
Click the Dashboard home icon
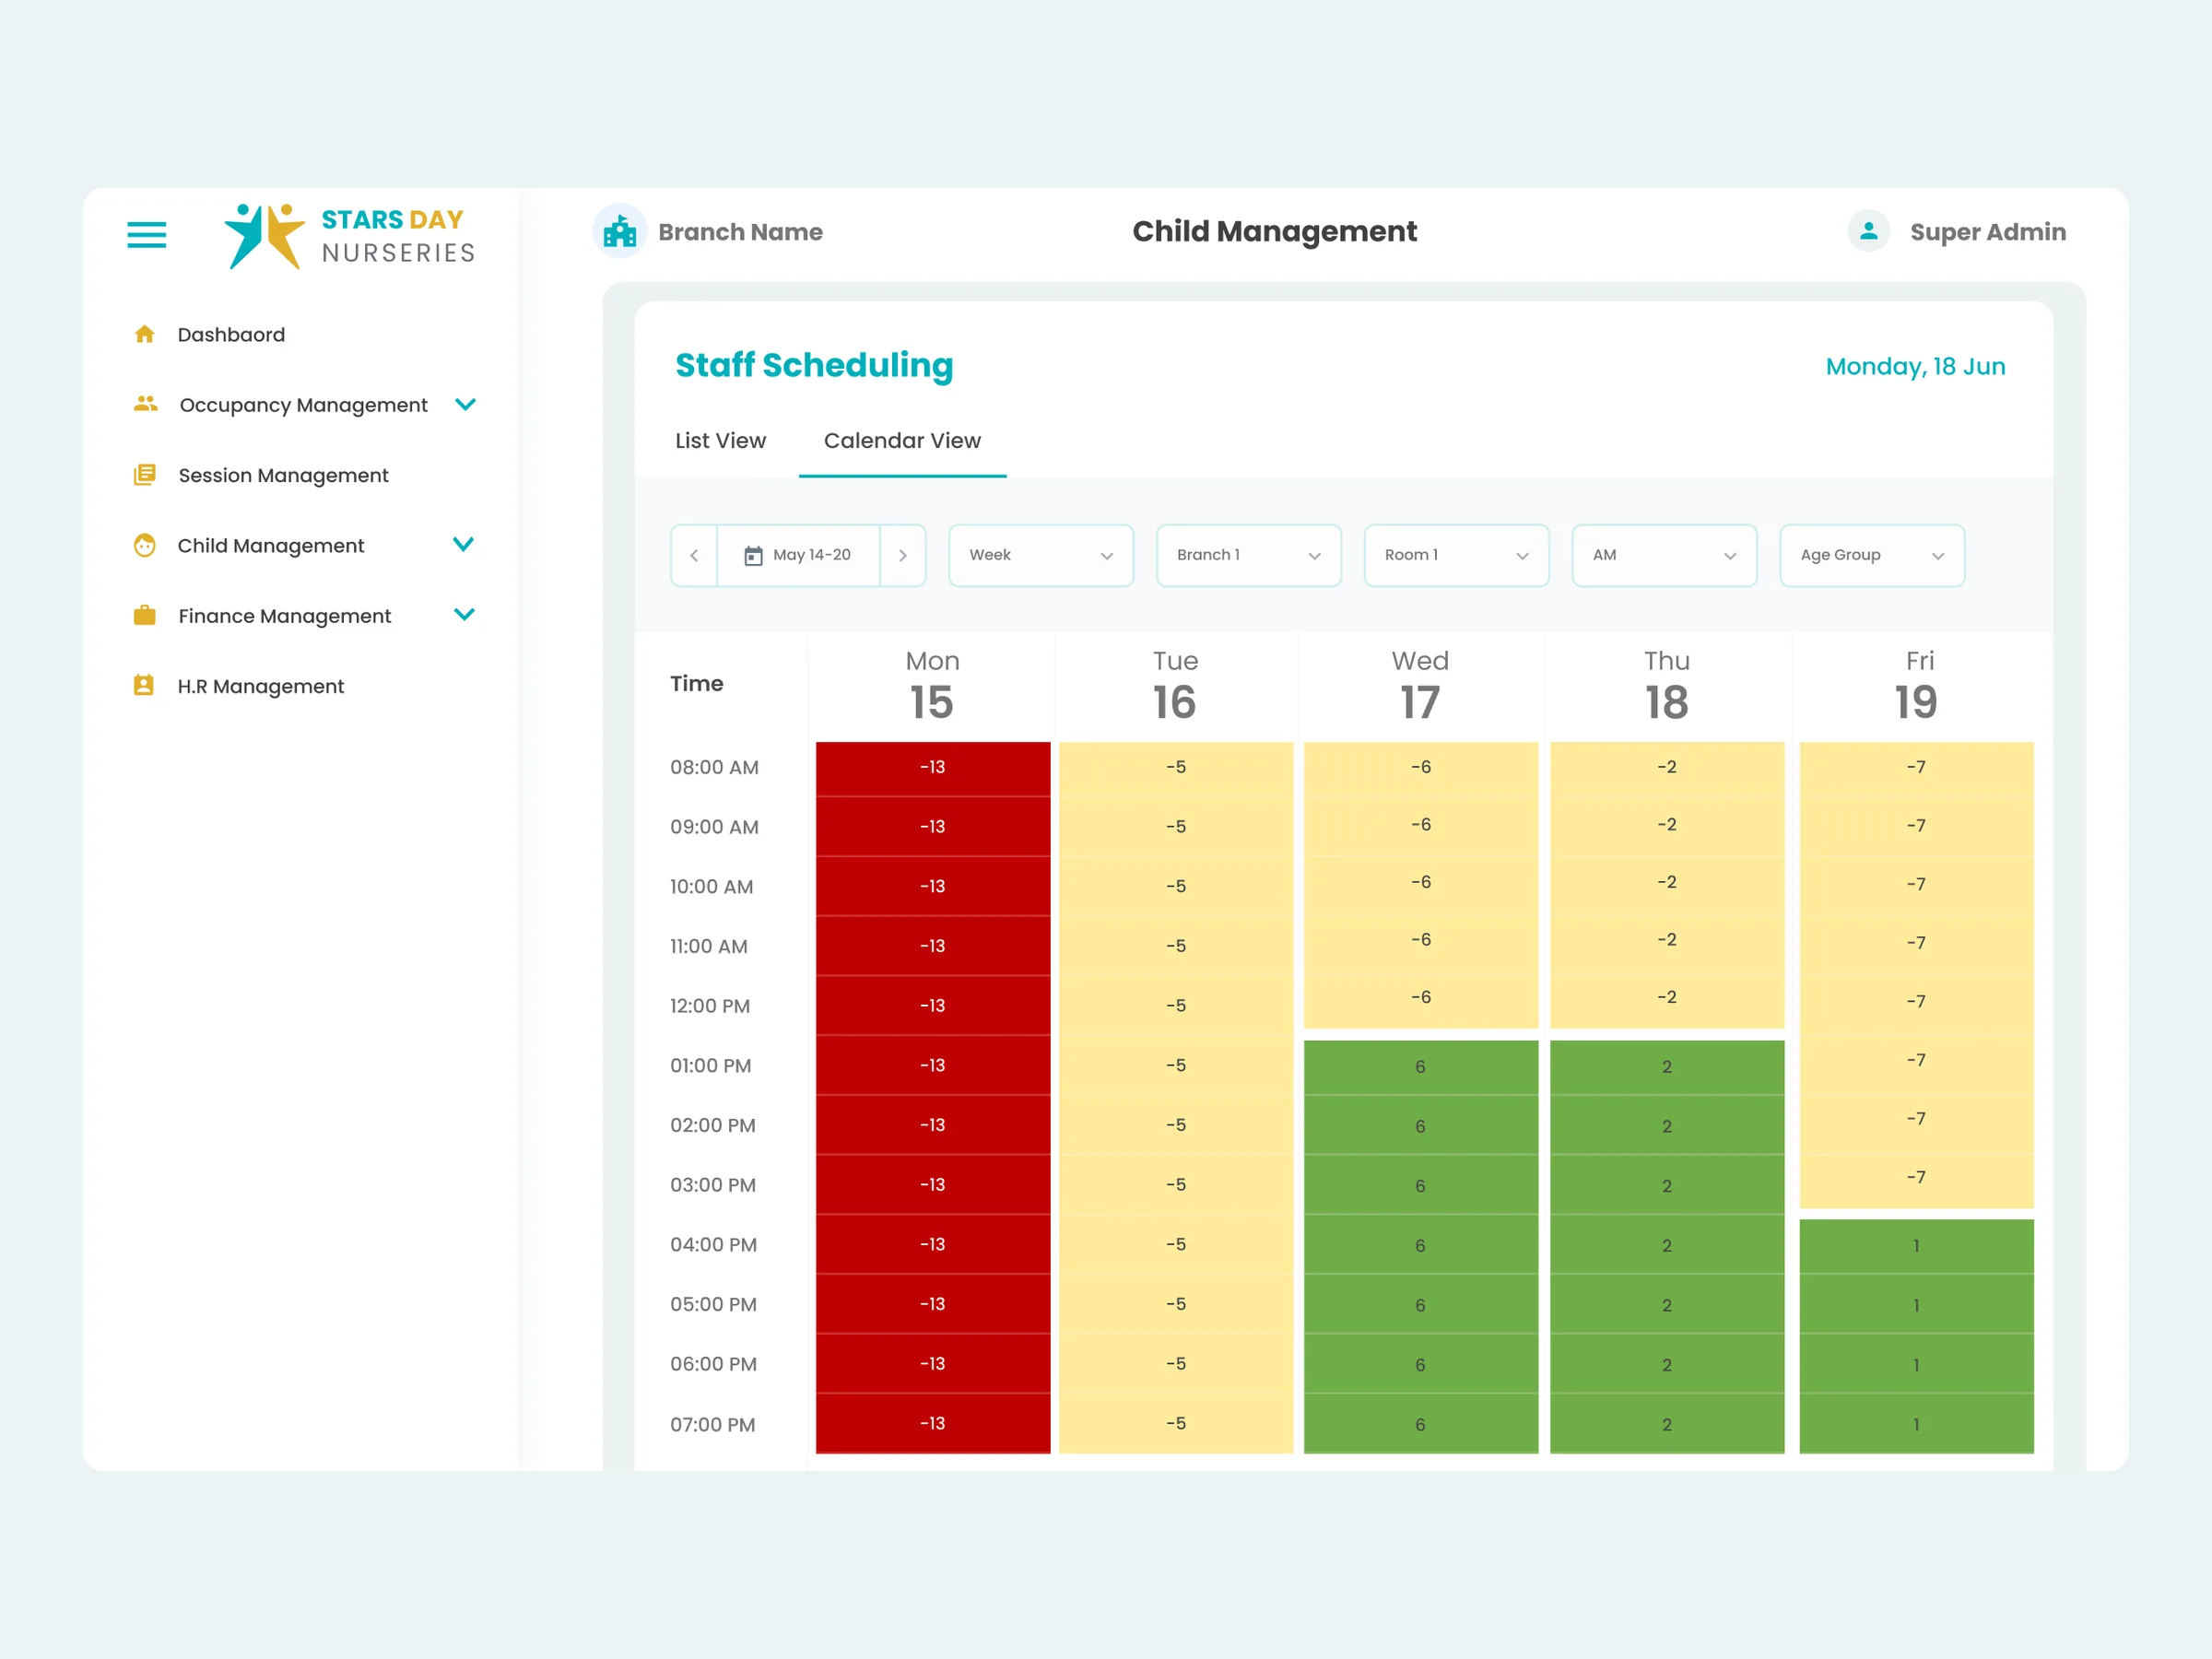[145, 334]
